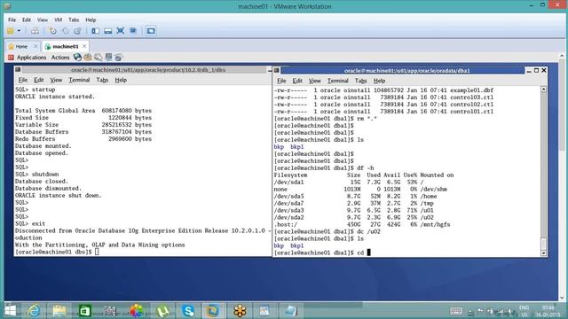568x319 pixels.
Task: Open View menu in right dba1 terminal
Action: click(314, 81)
